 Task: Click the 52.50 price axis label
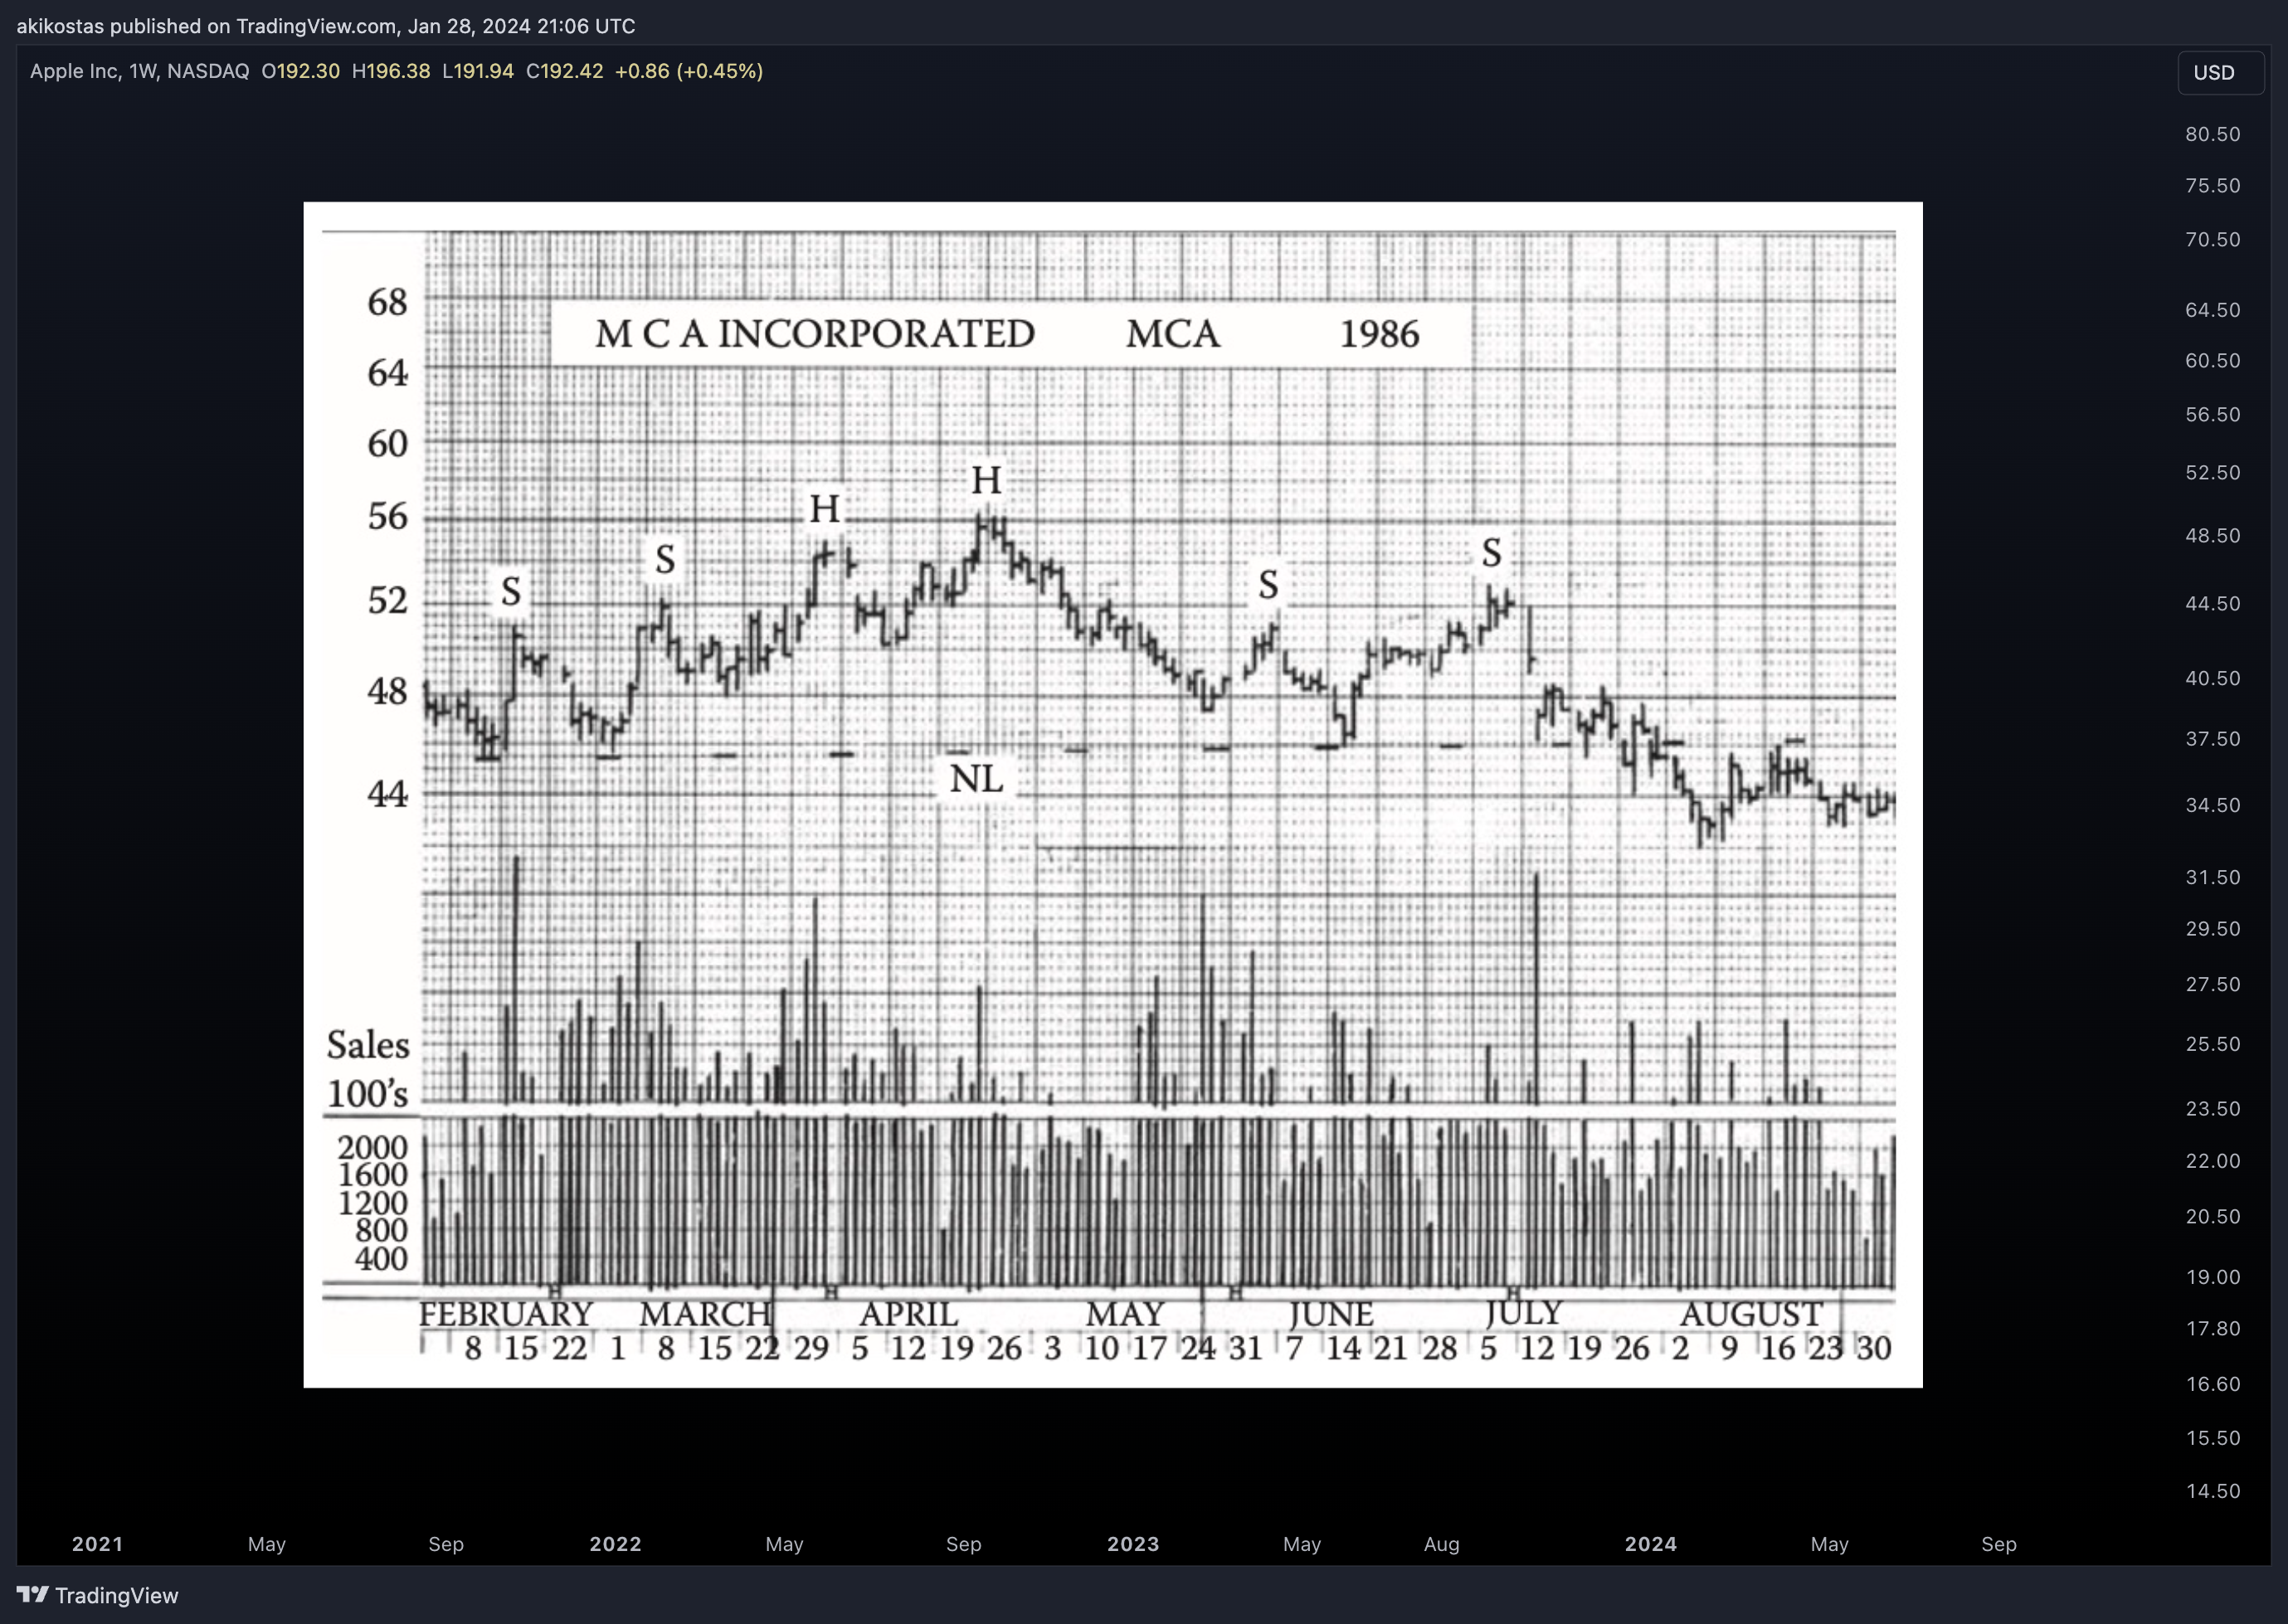2212,472
